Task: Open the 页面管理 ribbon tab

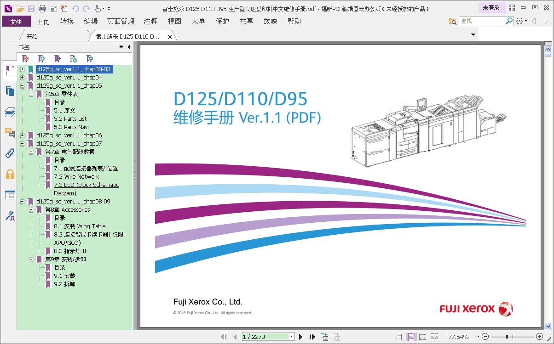Action: point(121,21)
